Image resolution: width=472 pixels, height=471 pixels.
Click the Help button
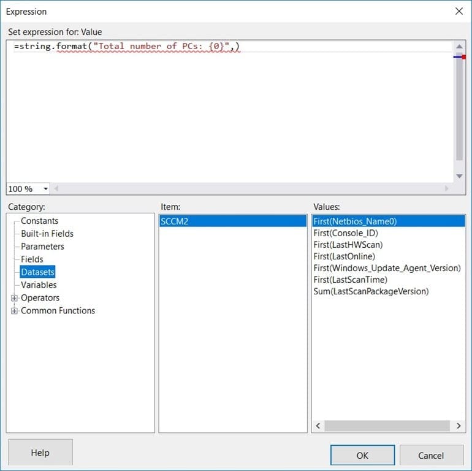point(40,453)
